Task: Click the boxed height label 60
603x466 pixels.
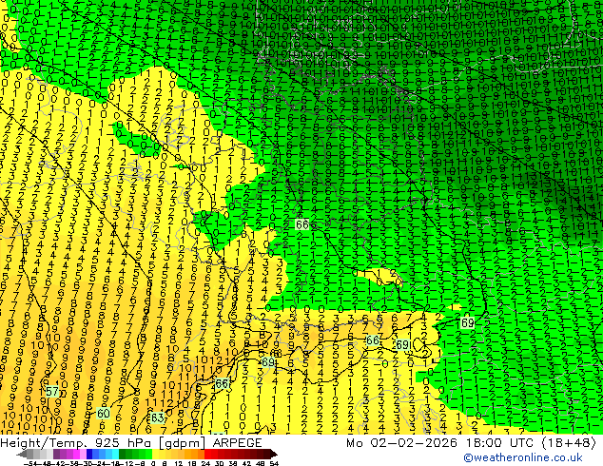Action: (x=103, y=414)
